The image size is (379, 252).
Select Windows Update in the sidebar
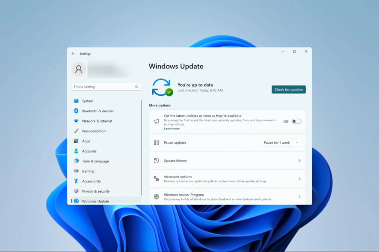(106, 201)
